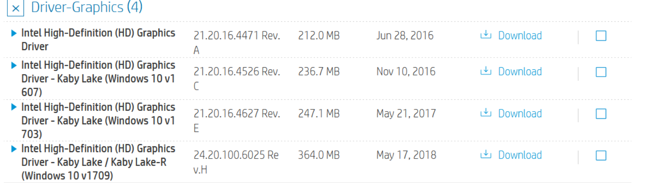Click Download link for Jun 28, 2016 driver
652x183 pixels.
tap(520, 35)
